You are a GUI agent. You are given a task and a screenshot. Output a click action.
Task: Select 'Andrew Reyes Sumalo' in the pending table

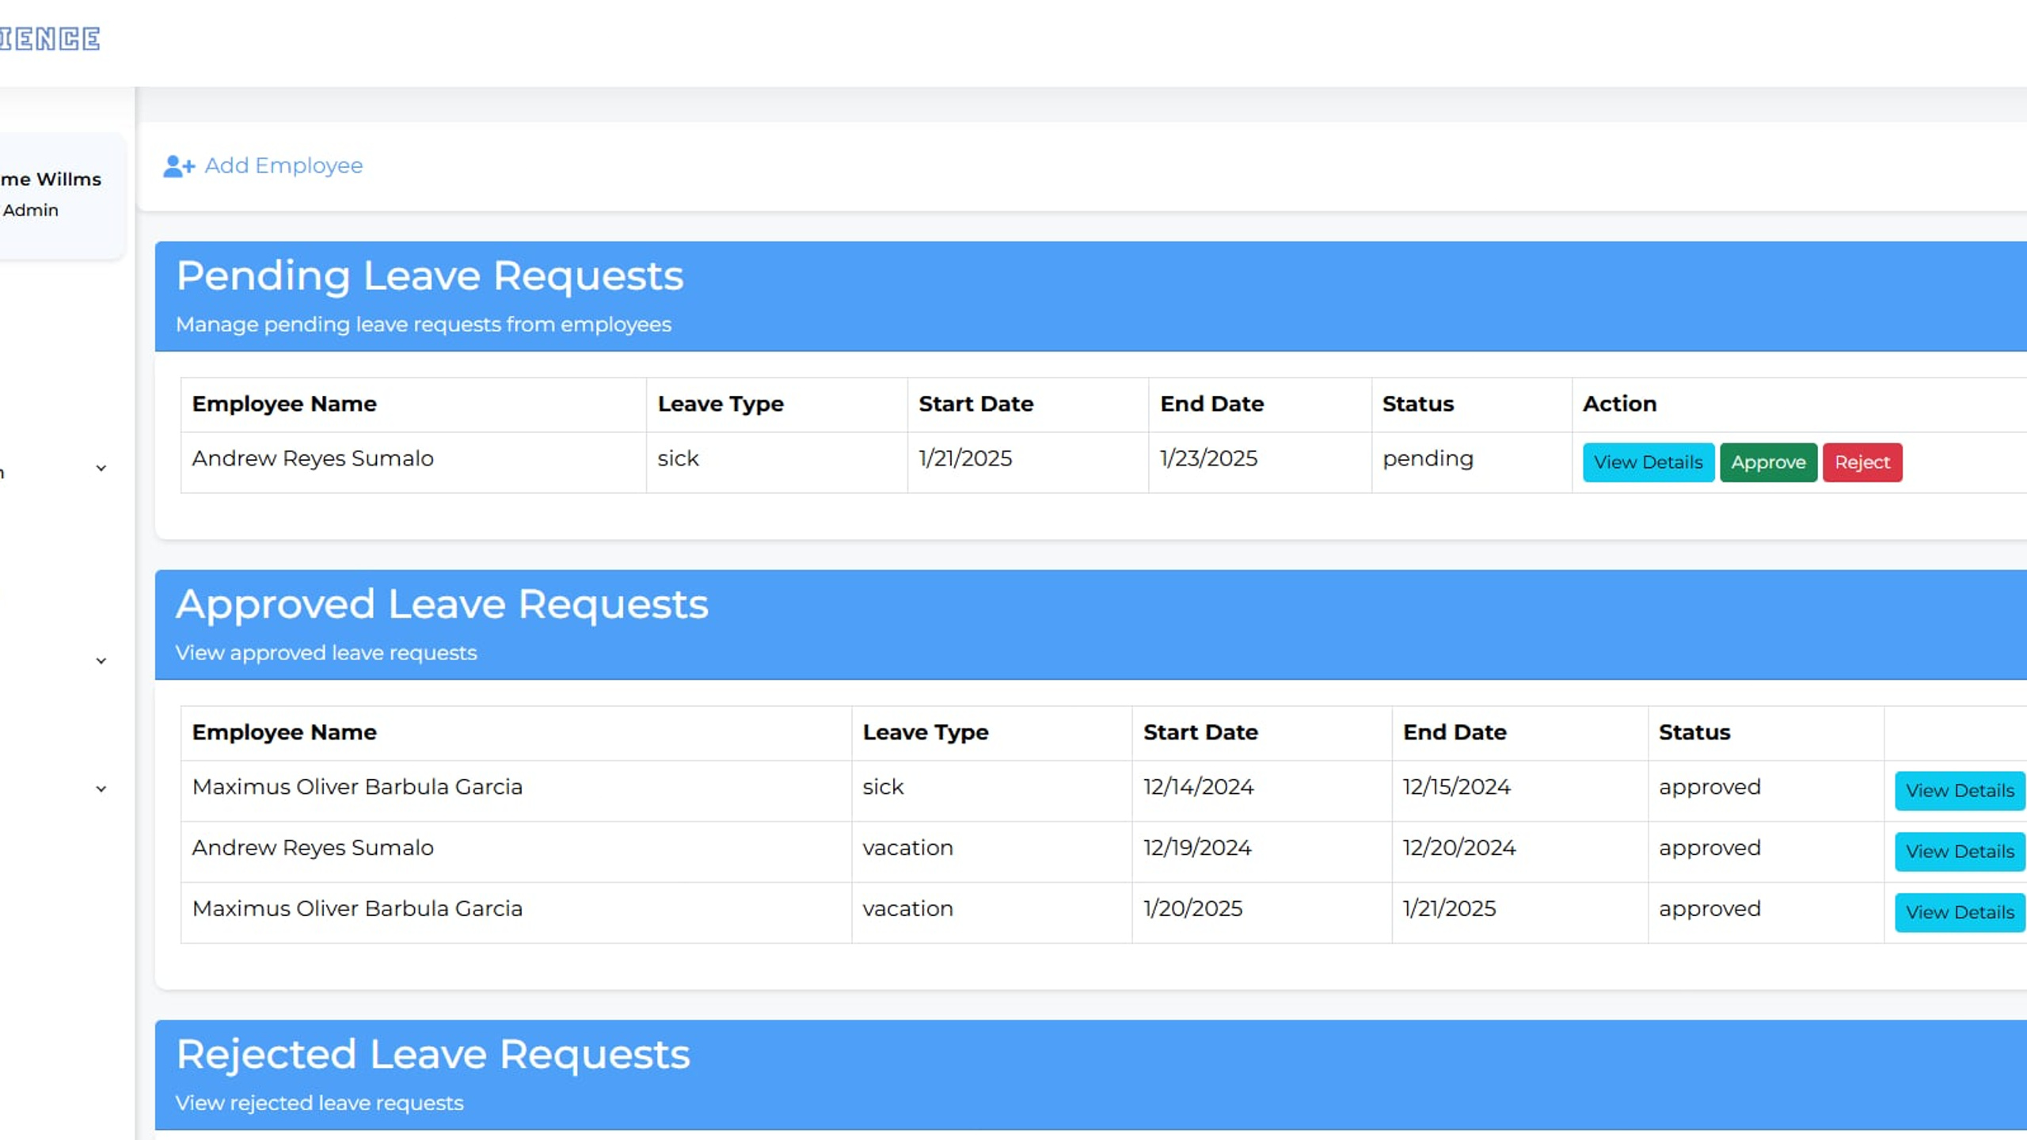(x=313, y=458)
